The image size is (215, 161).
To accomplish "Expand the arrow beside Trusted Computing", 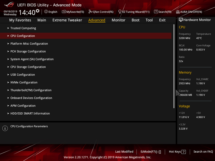I will click(x=8, y=28).
